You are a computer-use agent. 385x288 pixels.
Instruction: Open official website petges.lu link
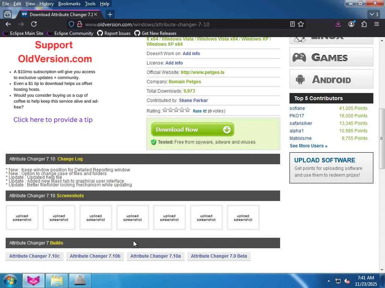click(x=203, y=72)
